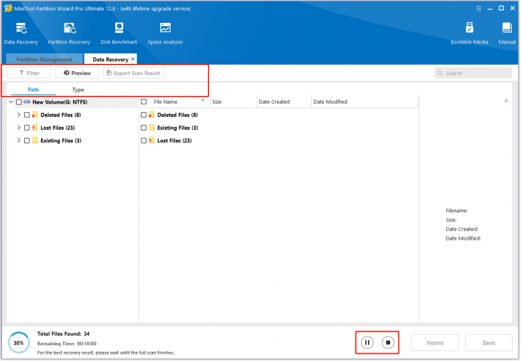Open Disk Benchmark tool
Screen dimensions: 521x361
click(119, 33)
